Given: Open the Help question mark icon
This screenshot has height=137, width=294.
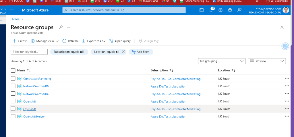Looking at the screenshot, I should pyautogui.click(x=230, y=10).
